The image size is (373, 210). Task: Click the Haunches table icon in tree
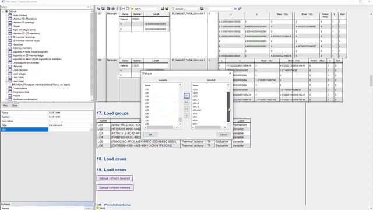[x=10, y=44]
